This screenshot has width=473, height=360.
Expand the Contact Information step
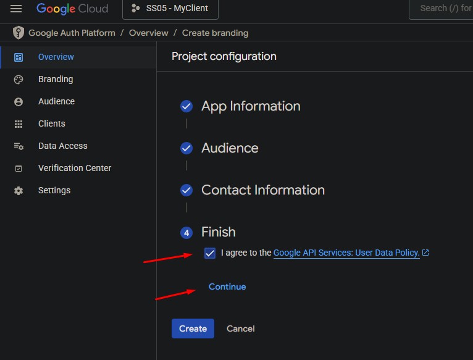[x=262, y=190]
